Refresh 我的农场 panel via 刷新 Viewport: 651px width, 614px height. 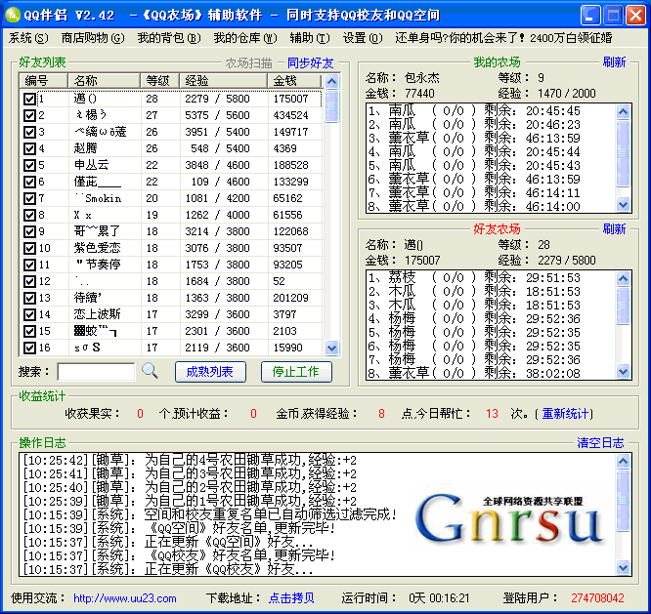point(614,62)
